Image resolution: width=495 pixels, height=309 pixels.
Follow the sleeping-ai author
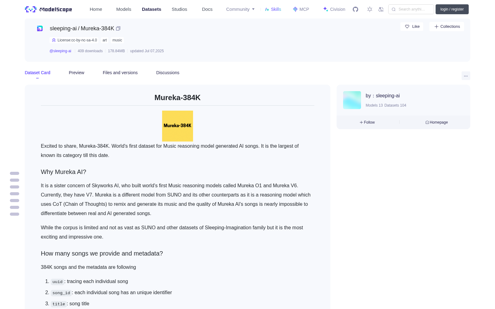[x=367, y=122]
